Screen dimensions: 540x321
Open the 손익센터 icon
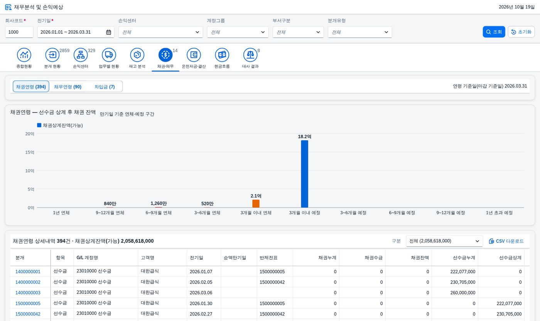coord(81,55)
